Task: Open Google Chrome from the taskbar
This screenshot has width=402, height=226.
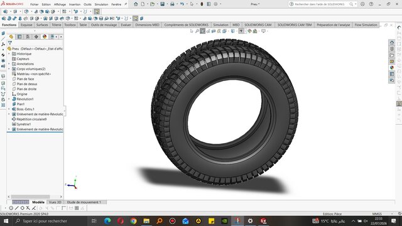Action: tap(133, 221)
